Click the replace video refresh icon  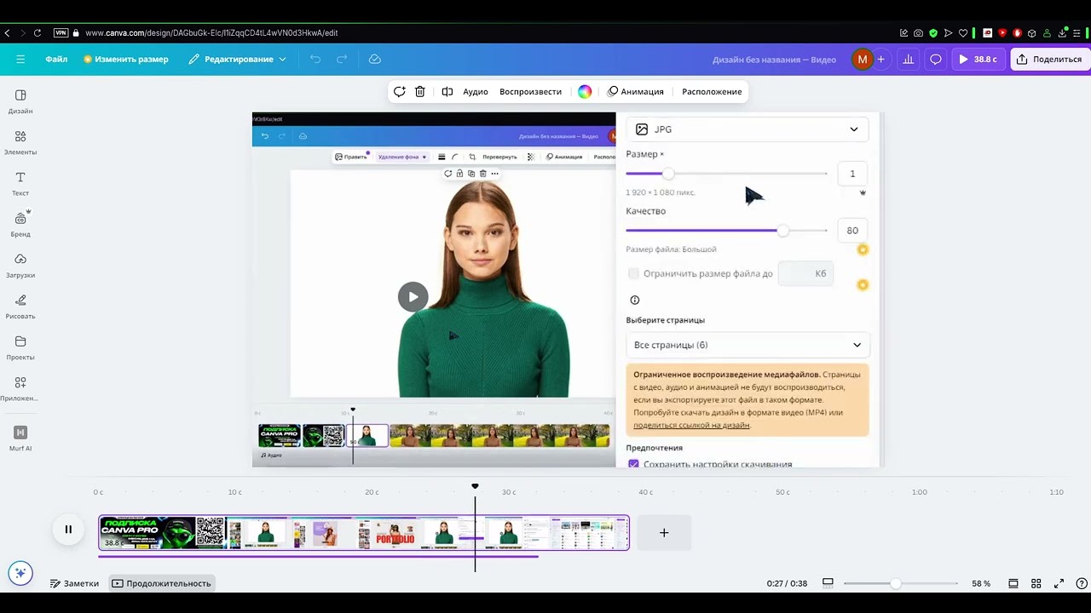399,91
